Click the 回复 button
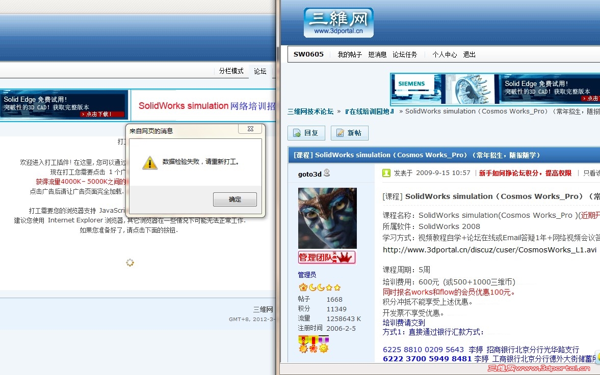Screen dimensions: 600x375 pyautogui.click(x=306, y=133)
